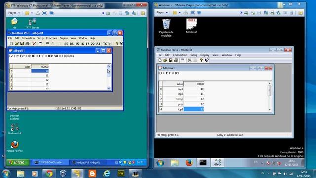Click About question mark icon in Modbus Poll
The image size is (316, 178).
pos(117,44)
